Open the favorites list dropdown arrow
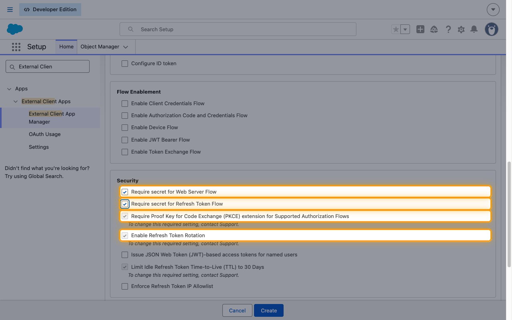Viewport: 512px width, 320px height. pyautogui.click(x=405, y=29)
